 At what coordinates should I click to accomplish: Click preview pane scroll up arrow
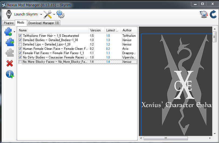coord(214,29)
